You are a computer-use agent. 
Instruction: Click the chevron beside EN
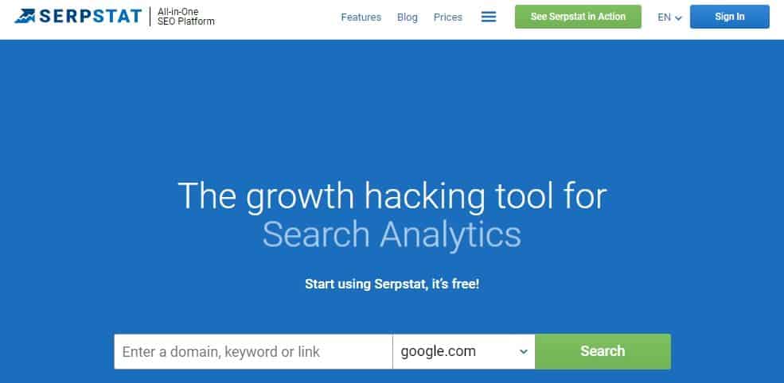click(x=679, y=18)
